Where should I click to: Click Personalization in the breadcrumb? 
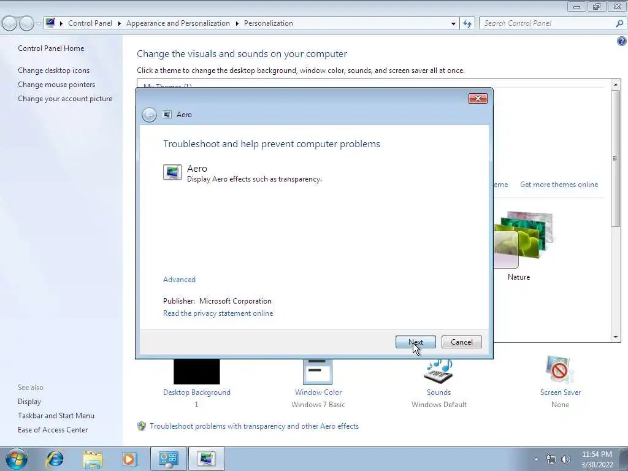pyautogui.click(x=269, y=23)
